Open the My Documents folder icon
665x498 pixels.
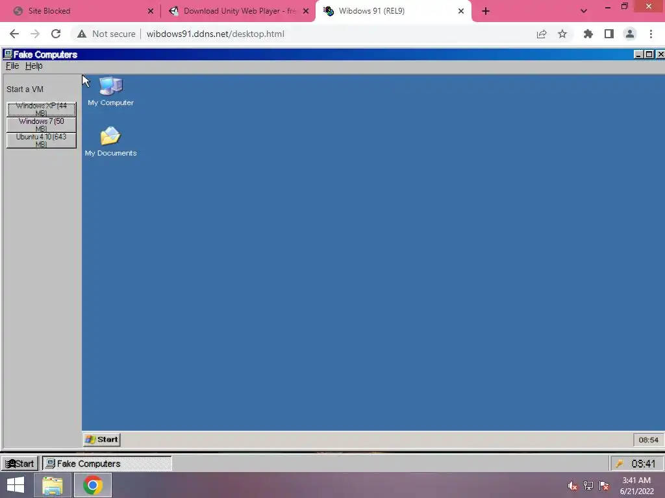click(110, 141)
